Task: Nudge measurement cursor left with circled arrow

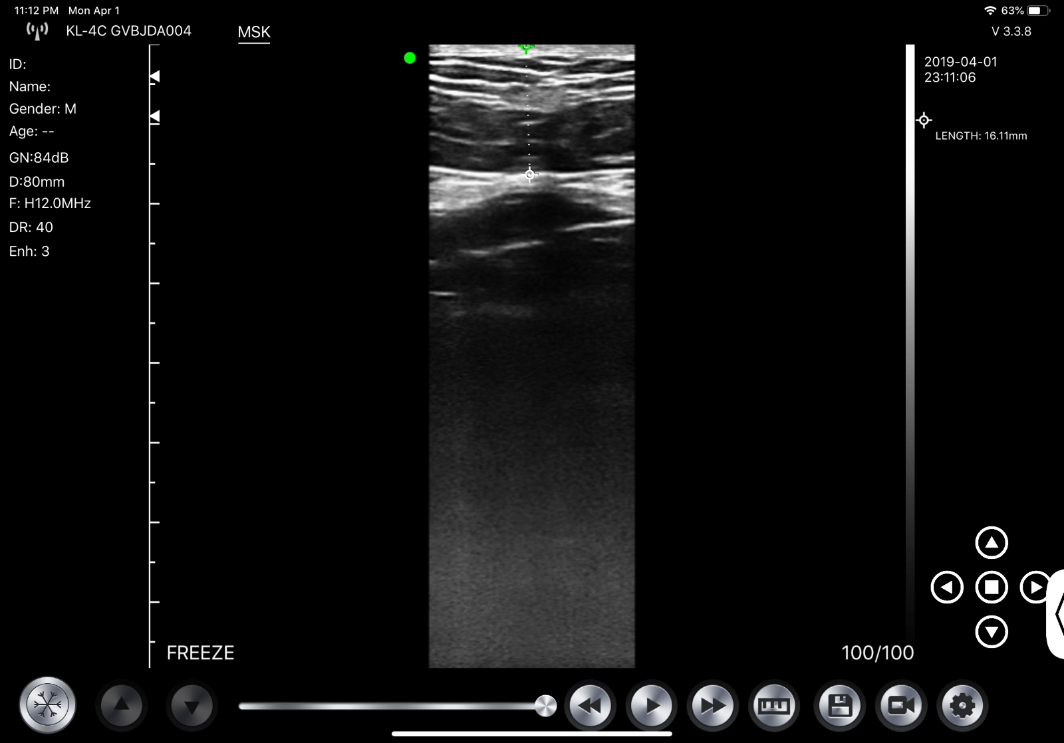Action: (947, 587)
